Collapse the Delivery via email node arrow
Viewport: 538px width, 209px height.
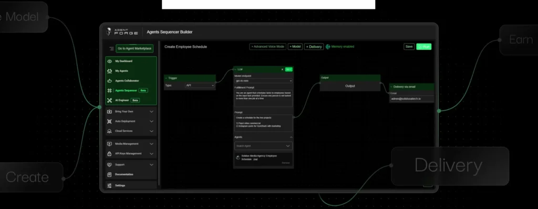(x=391, y=87)
